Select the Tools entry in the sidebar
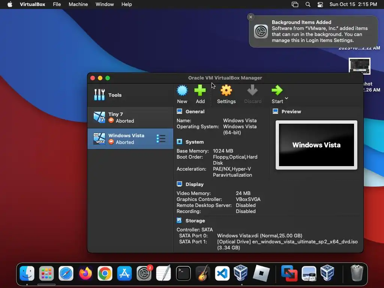Screen dimensions: 384x288 130,95
